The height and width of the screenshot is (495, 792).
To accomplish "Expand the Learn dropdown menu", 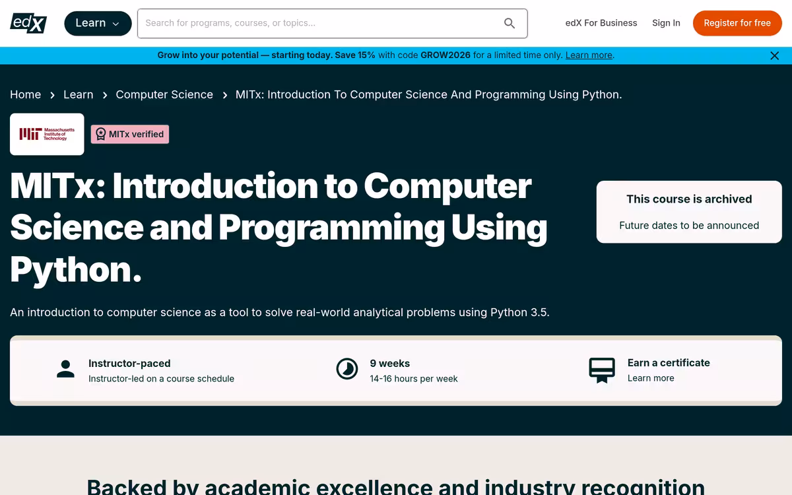I will point(97,23).
